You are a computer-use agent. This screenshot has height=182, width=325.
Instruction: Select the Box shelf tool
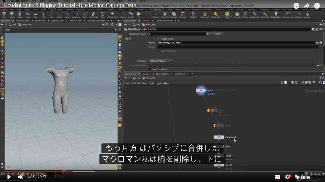(x=4, y=14)
